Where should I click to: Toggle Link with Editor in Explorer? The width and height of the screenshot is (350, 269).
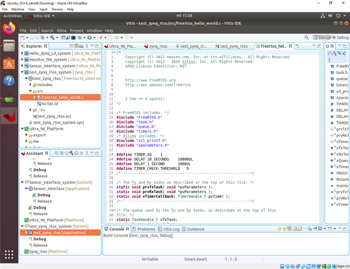76,46
